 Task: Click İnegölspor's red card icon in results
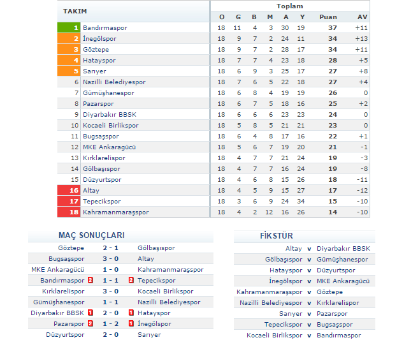point(131,324)
